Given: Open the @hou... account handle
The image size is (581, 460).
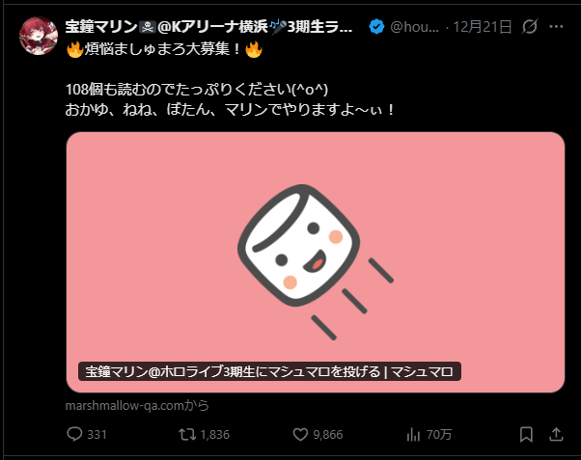Looking at the screenshot, I should pos(415,28).
